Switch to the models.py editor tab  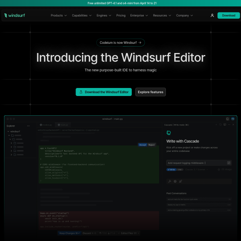(46, 125)
